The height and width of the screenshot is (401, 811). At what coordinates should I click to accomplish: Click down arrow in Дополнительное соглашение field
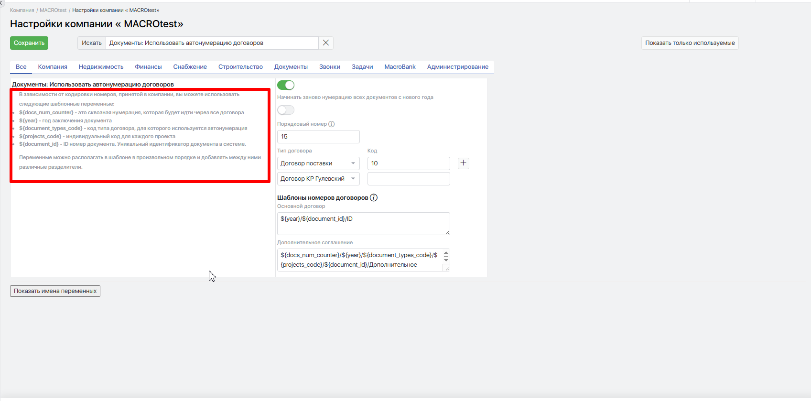[446, 260]
